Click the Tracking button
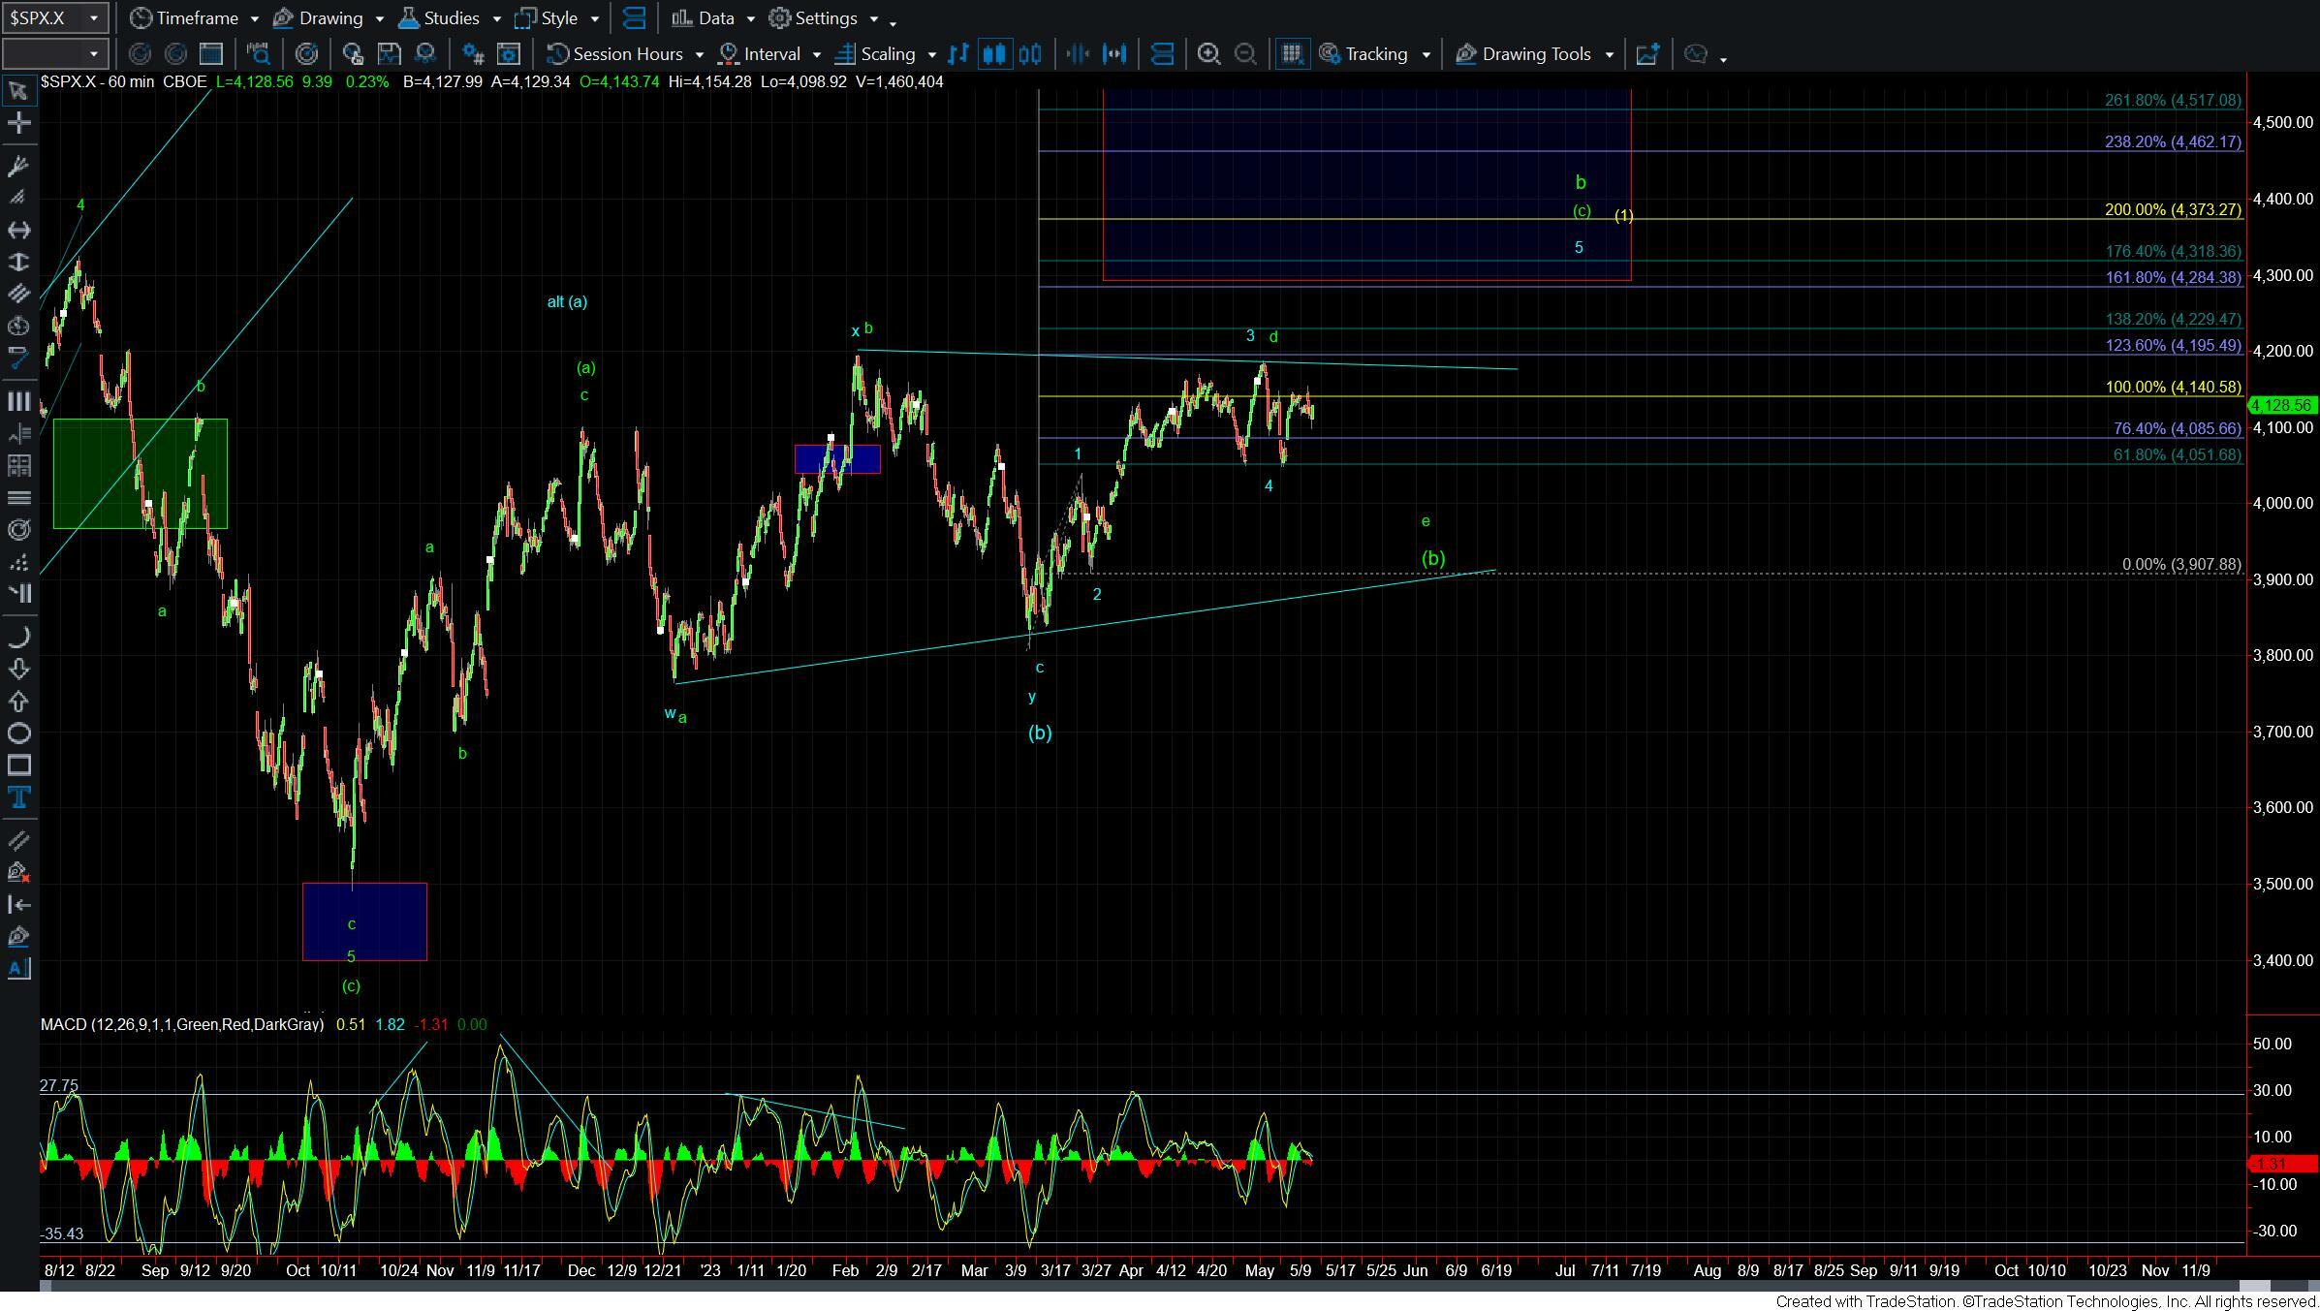This screenshot has height=1311, width=2320. coord(1362,54)
